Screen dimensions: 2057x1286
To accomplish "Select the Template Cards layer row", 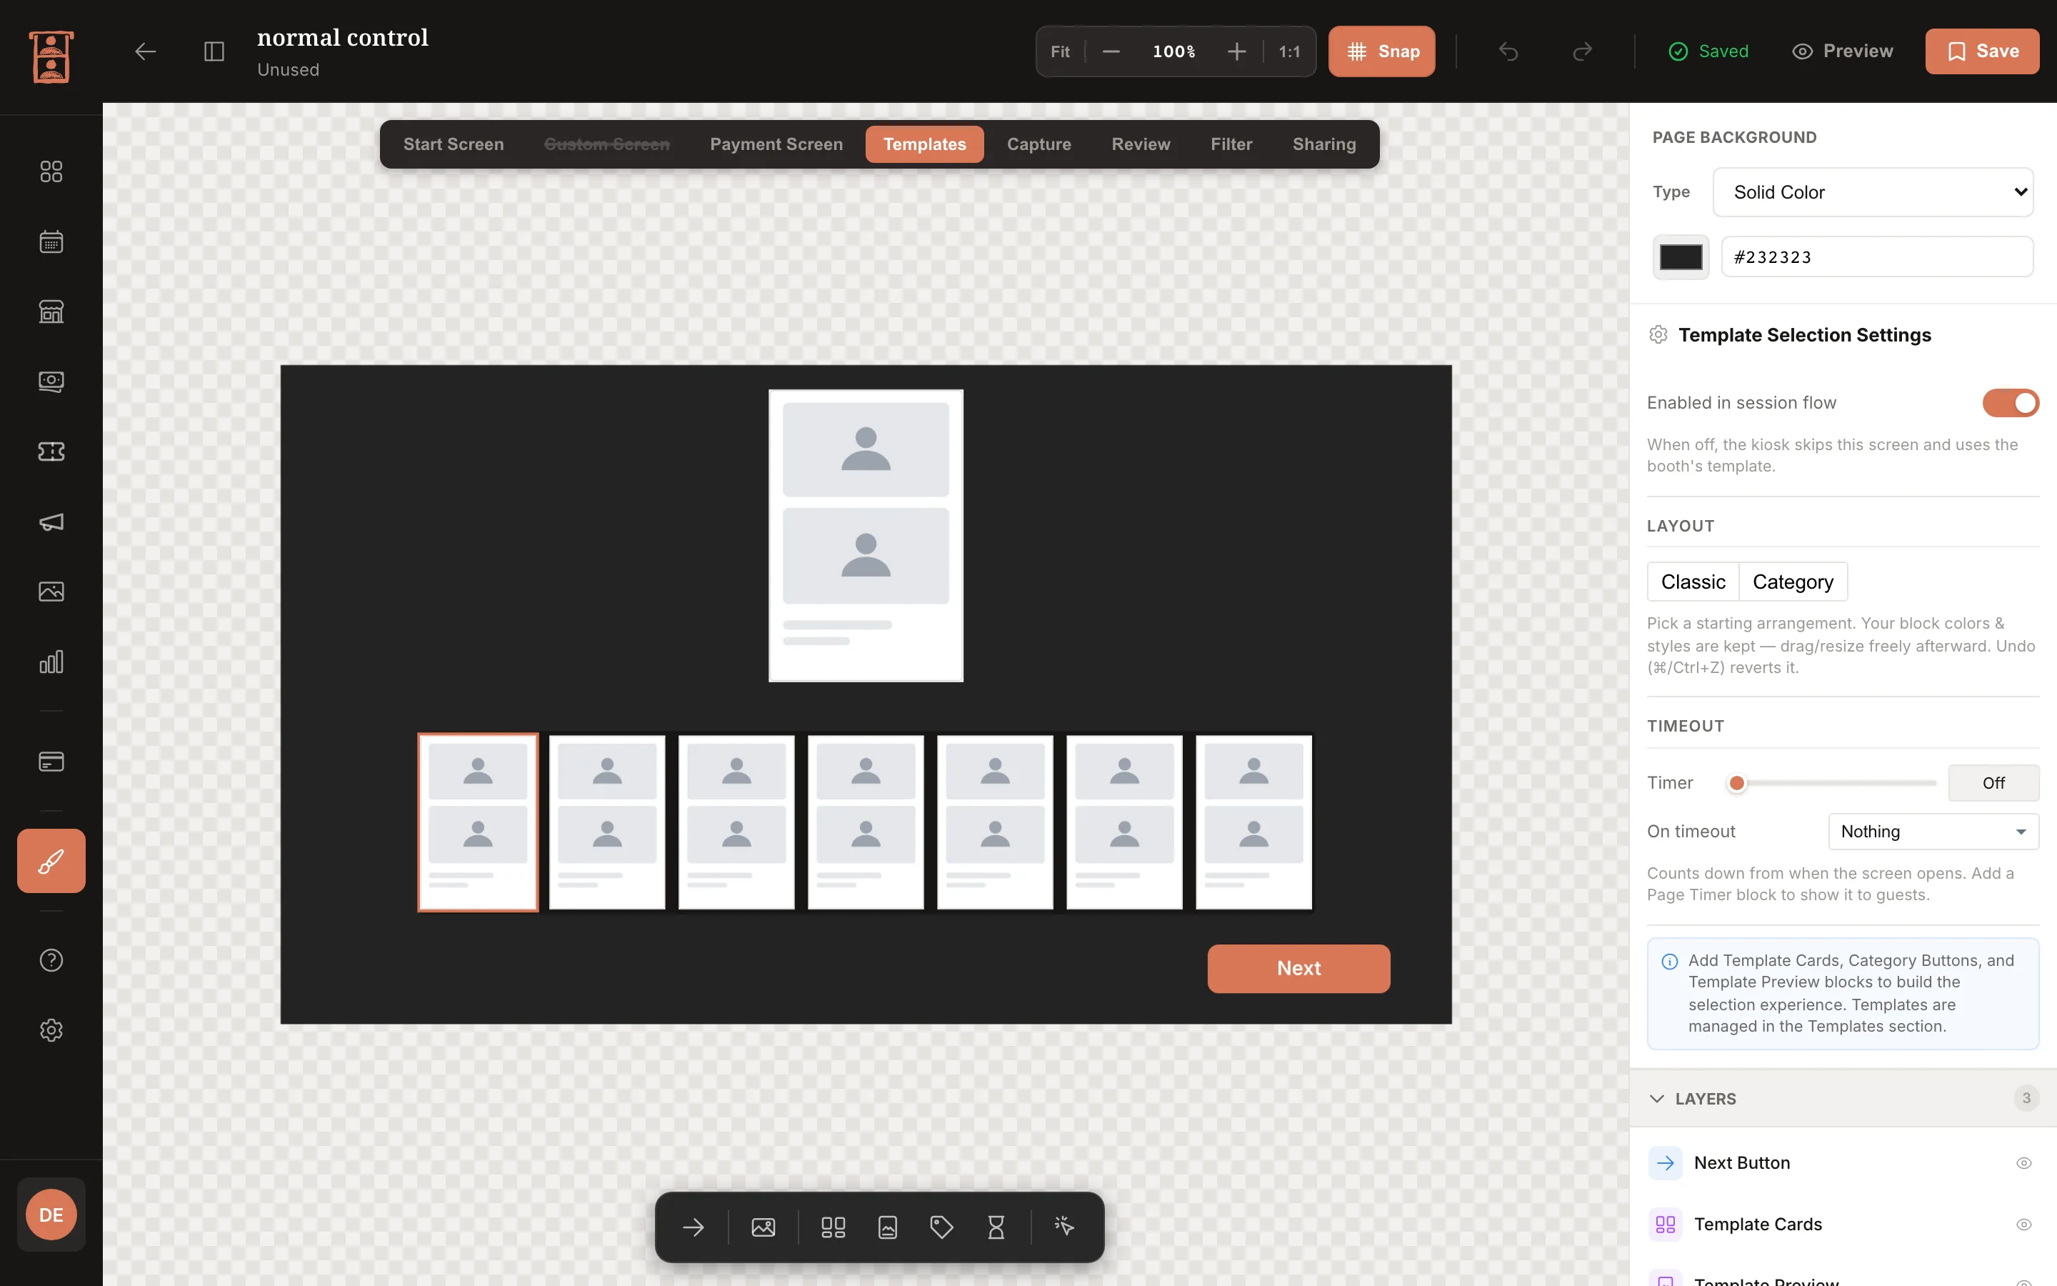I will pyautogui.click(x=1842, y=1224).
